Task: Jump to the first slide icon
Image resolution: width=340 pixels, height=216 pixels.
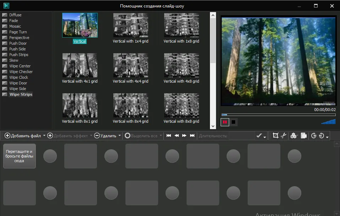Action: pos(168,135)
